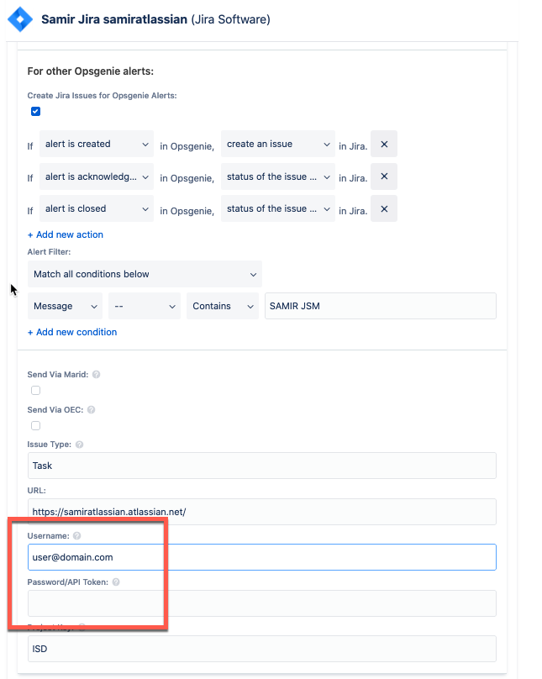Remove the 'alert is acknowledged' action row
542x679 pixels.
tap(384, 176)
